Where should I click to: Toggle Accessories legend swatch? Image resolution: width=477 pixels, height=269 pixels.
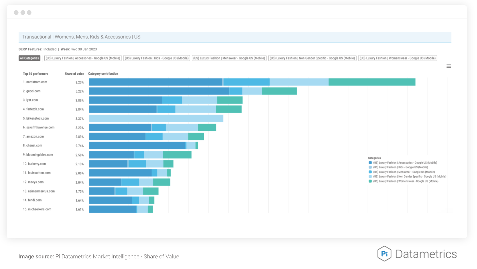(370, 163)
